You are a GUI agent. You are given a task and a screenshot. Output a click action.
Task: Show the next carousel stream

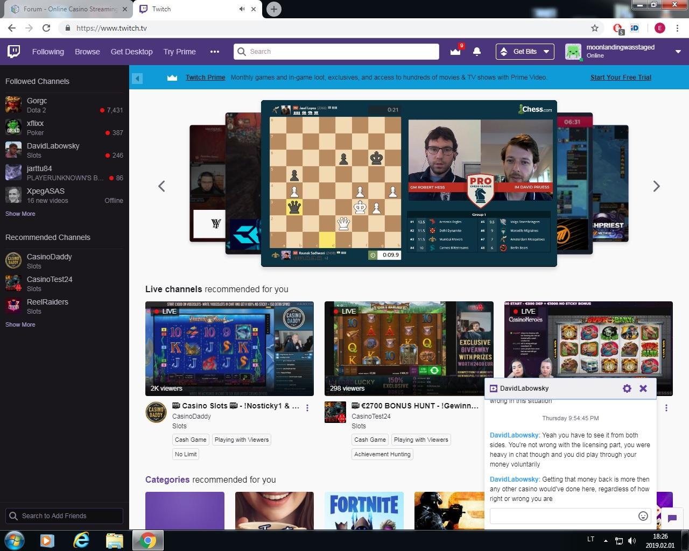tap(656, 186)
